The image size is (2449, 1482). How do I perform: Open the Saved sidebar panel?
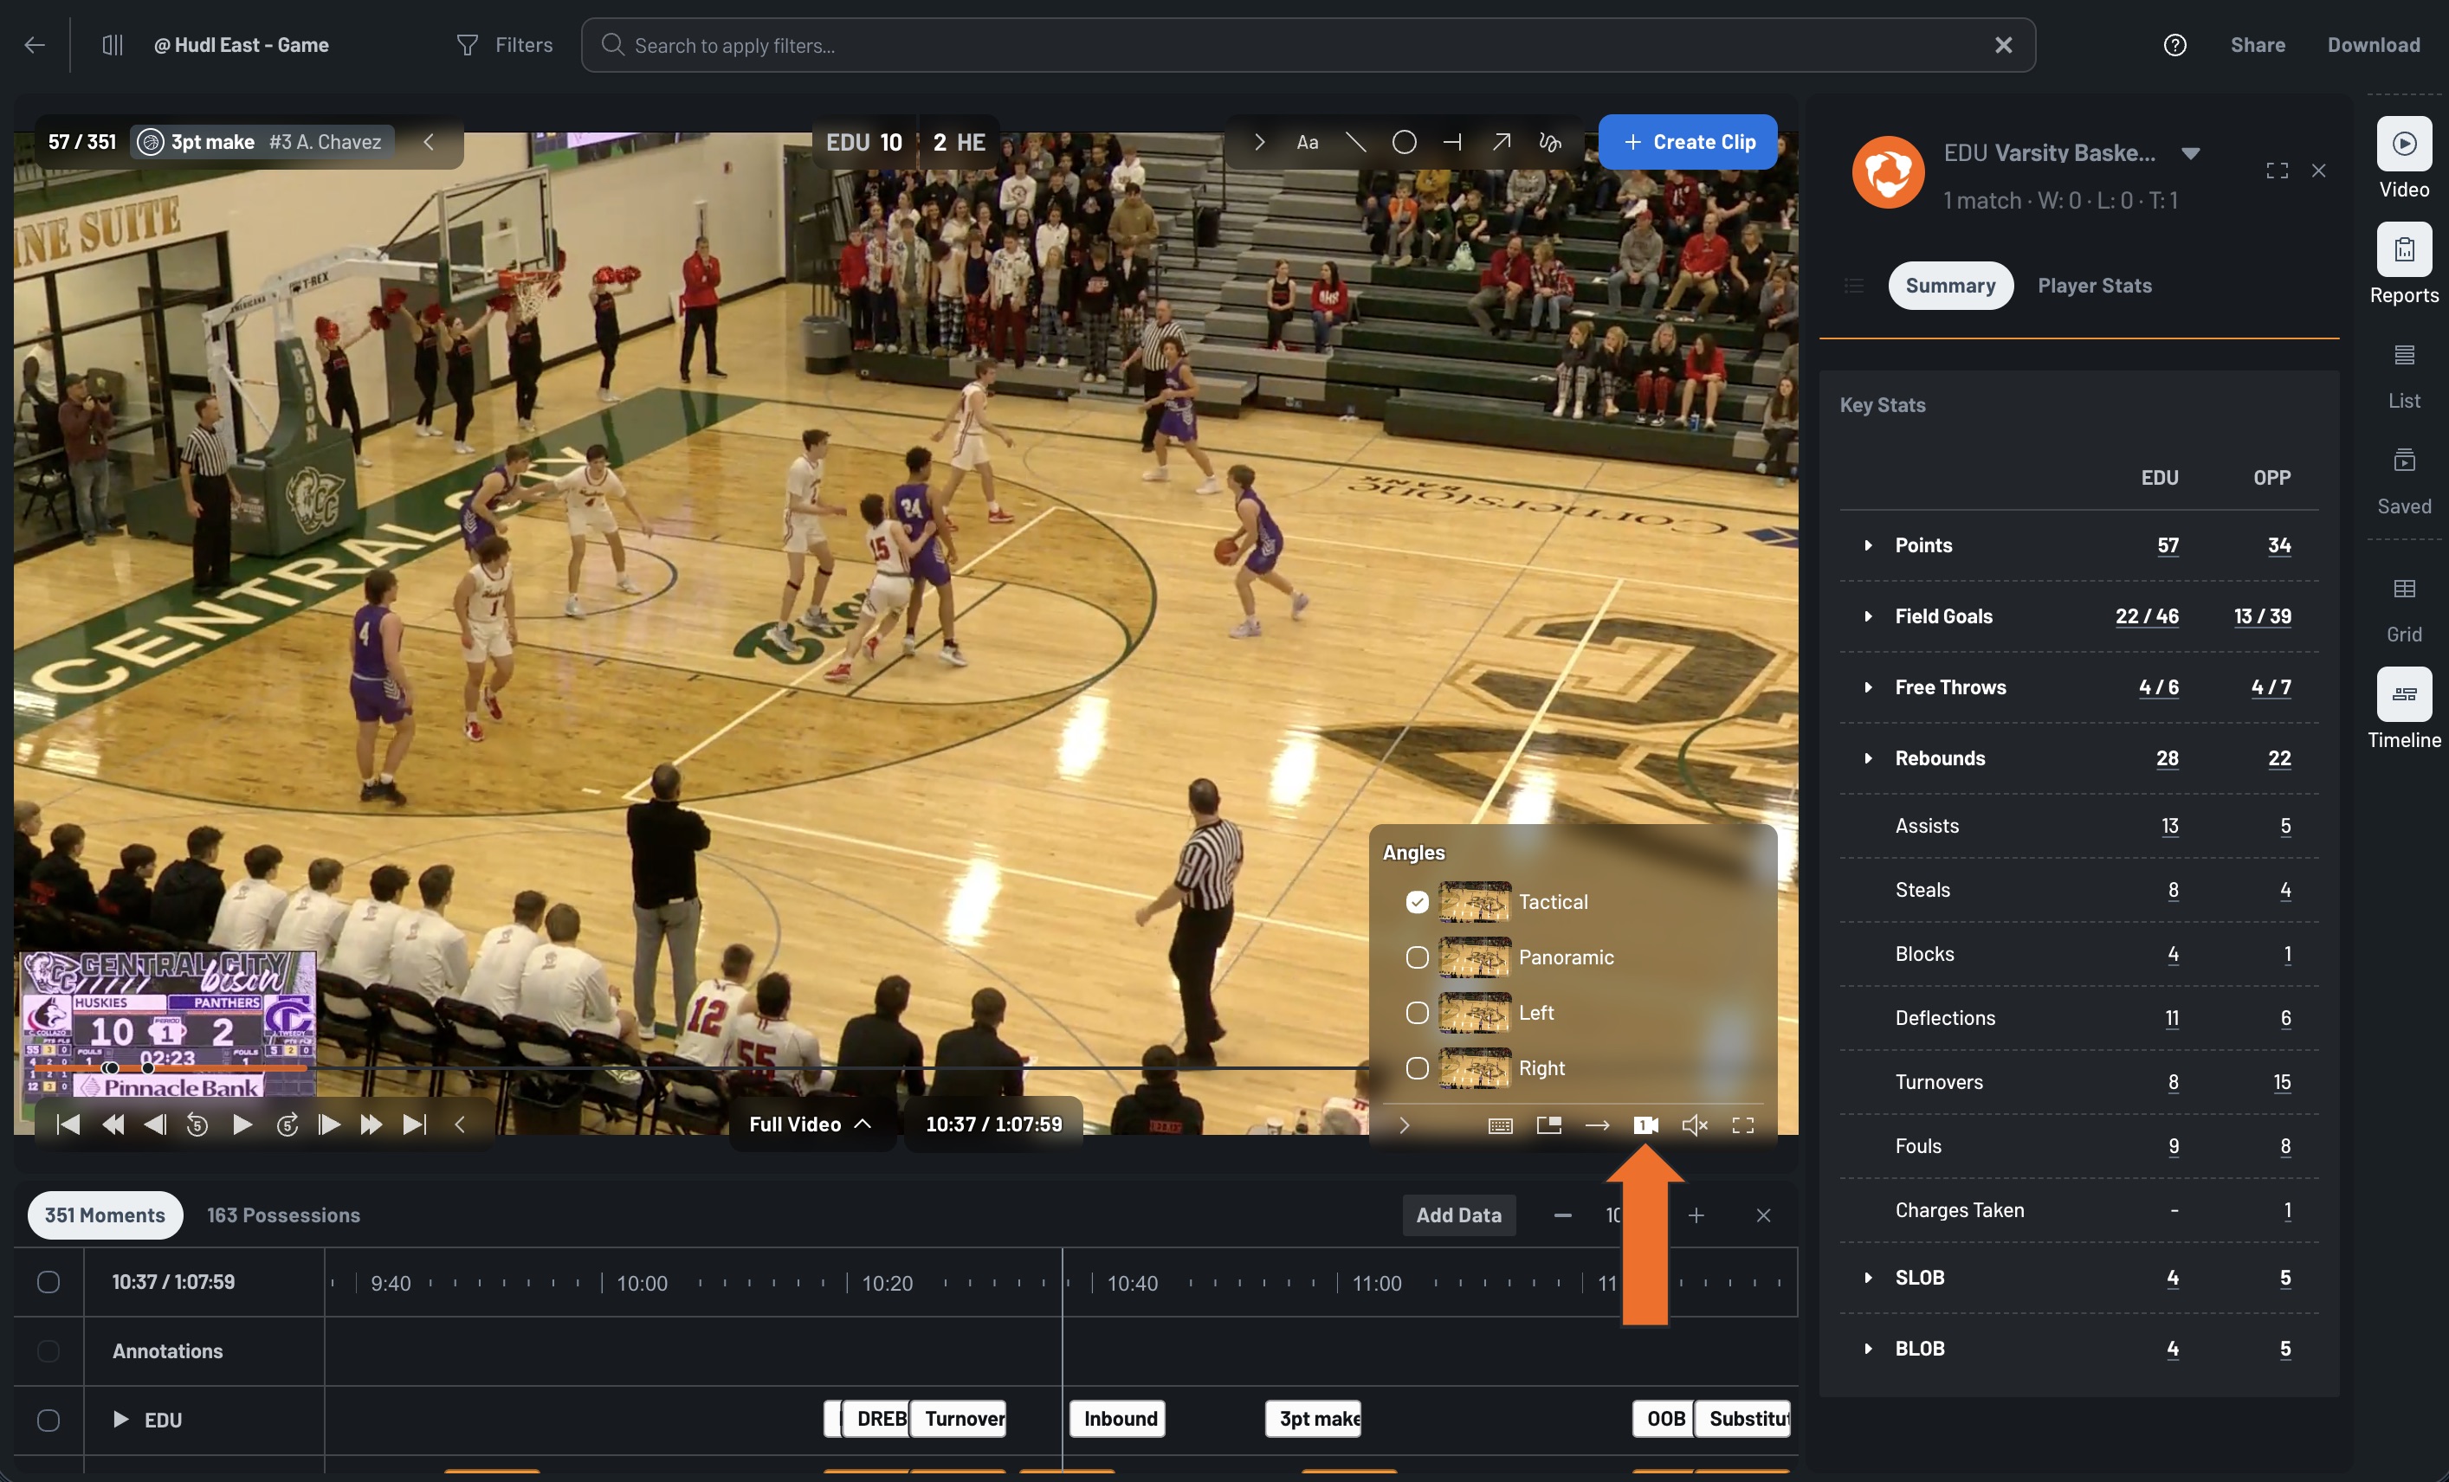tap(2403, 482)
